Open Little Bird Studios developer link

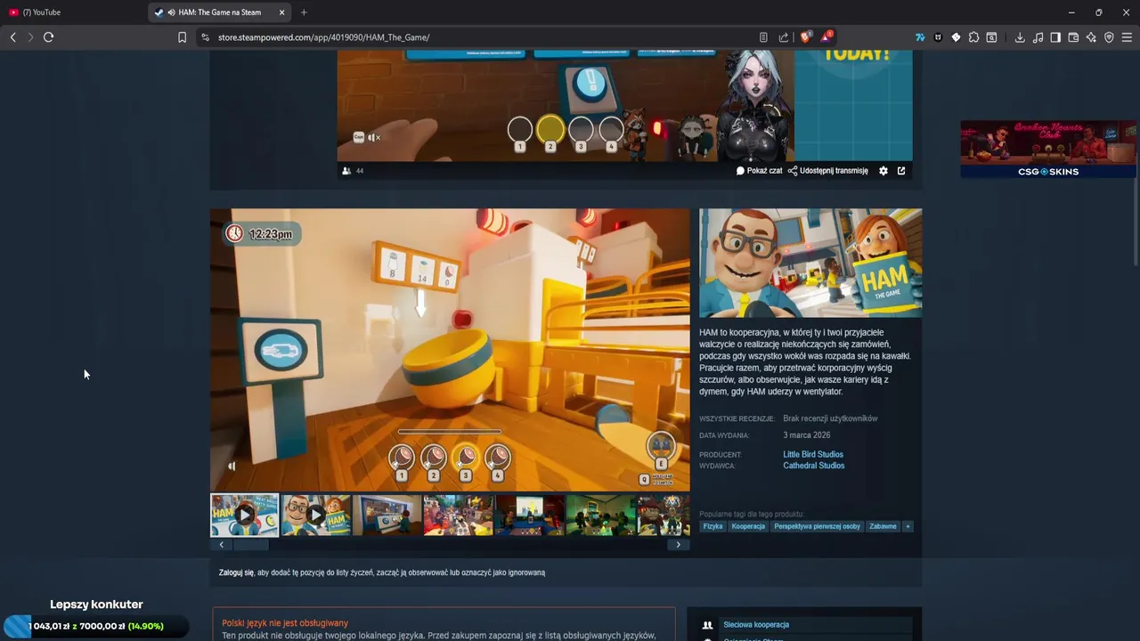[x=813, y=455]
